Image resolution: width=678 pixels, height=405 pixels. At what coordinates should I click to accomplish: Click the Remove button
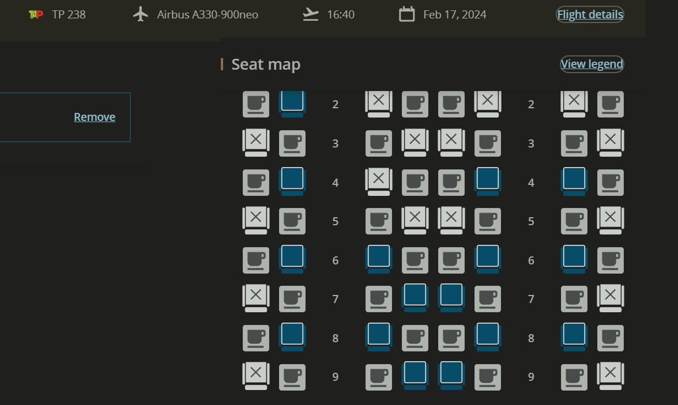point(94,116)
